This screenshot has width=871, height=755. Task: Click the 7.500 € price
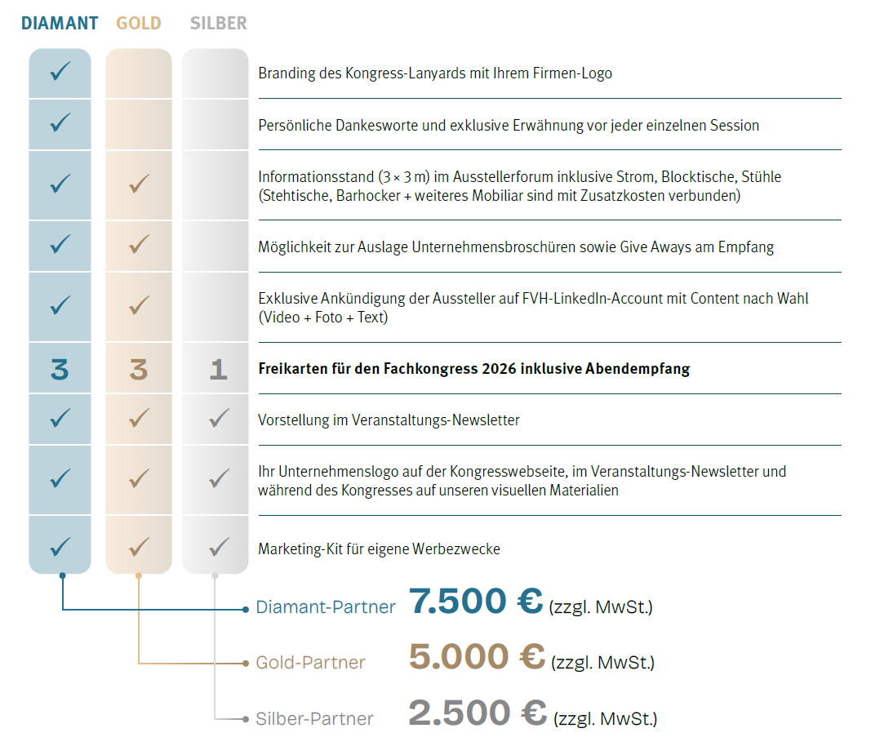[476, 602]
